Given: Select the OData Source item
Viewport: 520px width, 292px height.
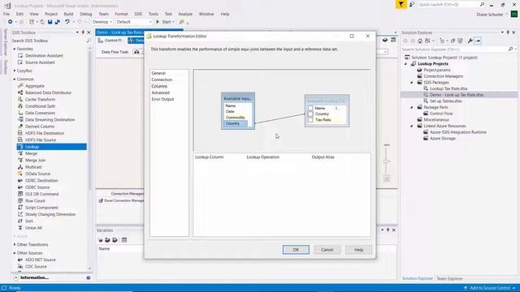Looking at the screenshot, I should pos(38,174).
